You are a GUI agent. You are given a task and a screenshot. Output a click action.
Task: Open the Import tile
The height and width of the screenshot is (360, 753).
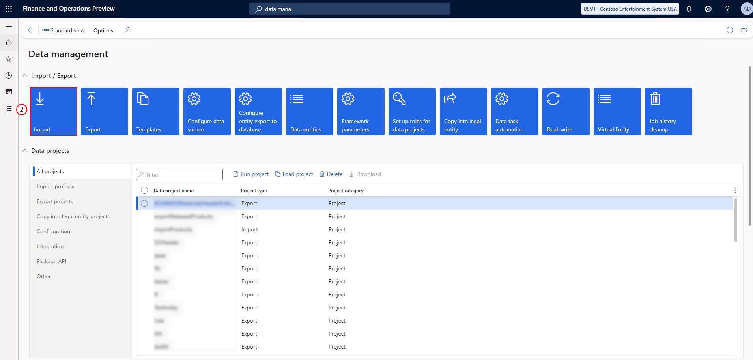point(53,112)
